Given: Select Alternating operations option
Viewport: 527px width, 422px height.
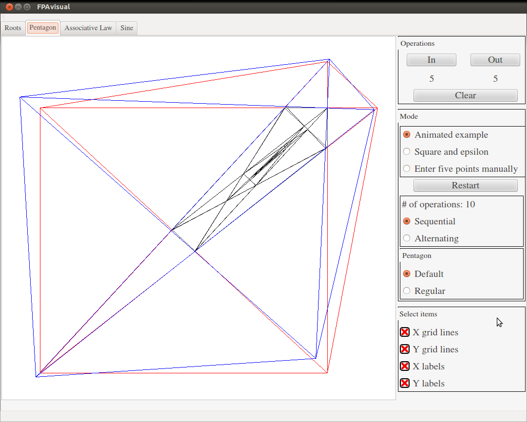Looking at the screenshot, I should (407, 239).
